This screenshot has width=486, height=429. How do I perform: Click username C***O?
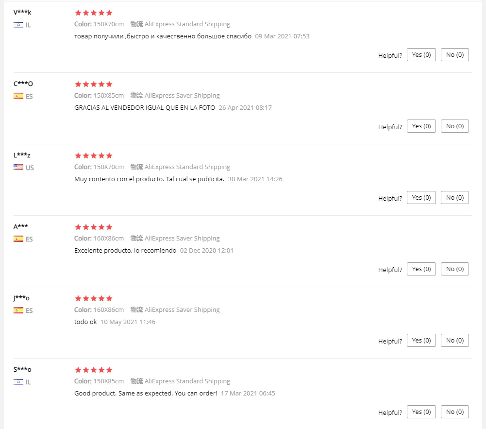pos(23,84)
